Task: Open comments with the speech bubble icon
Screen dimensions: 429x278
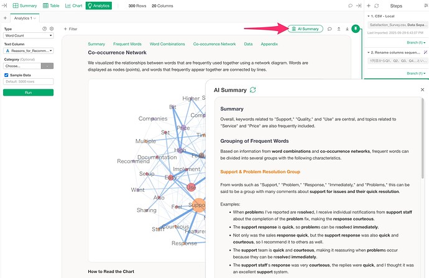Action: point(330,29)
